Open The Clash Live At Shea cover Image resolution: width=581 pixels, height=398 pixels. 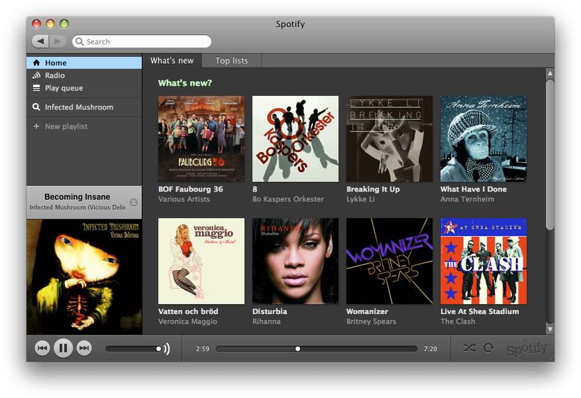pyautogui.click(x=484, y=261)
